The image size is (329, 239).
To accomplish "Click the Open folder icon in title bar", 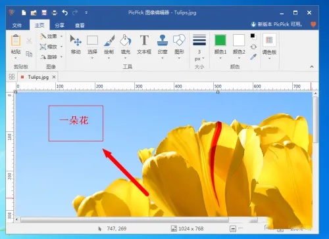I will [34, 12].
